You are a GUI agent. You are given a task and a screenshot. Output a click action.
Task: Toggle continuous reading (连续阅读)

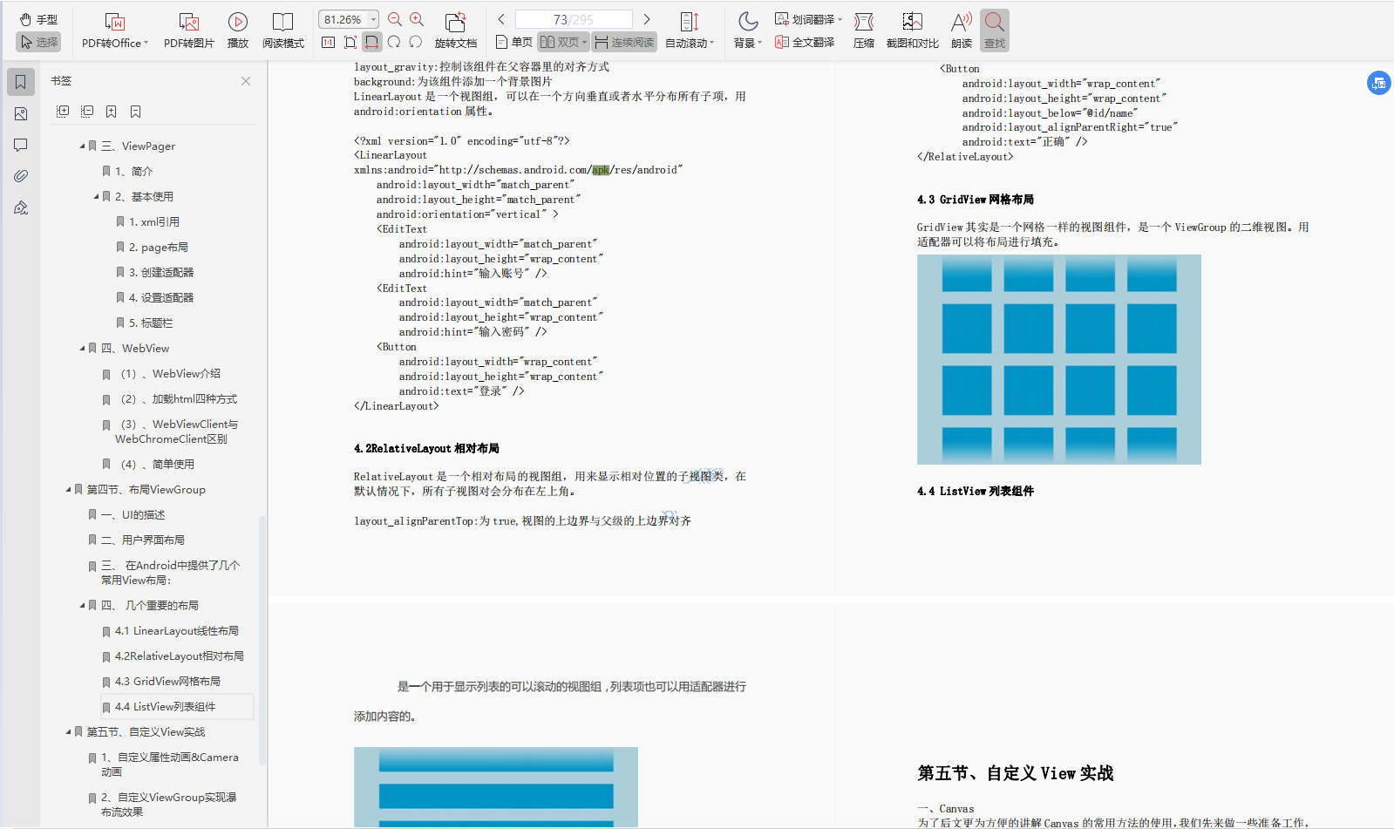coord(624,42)
